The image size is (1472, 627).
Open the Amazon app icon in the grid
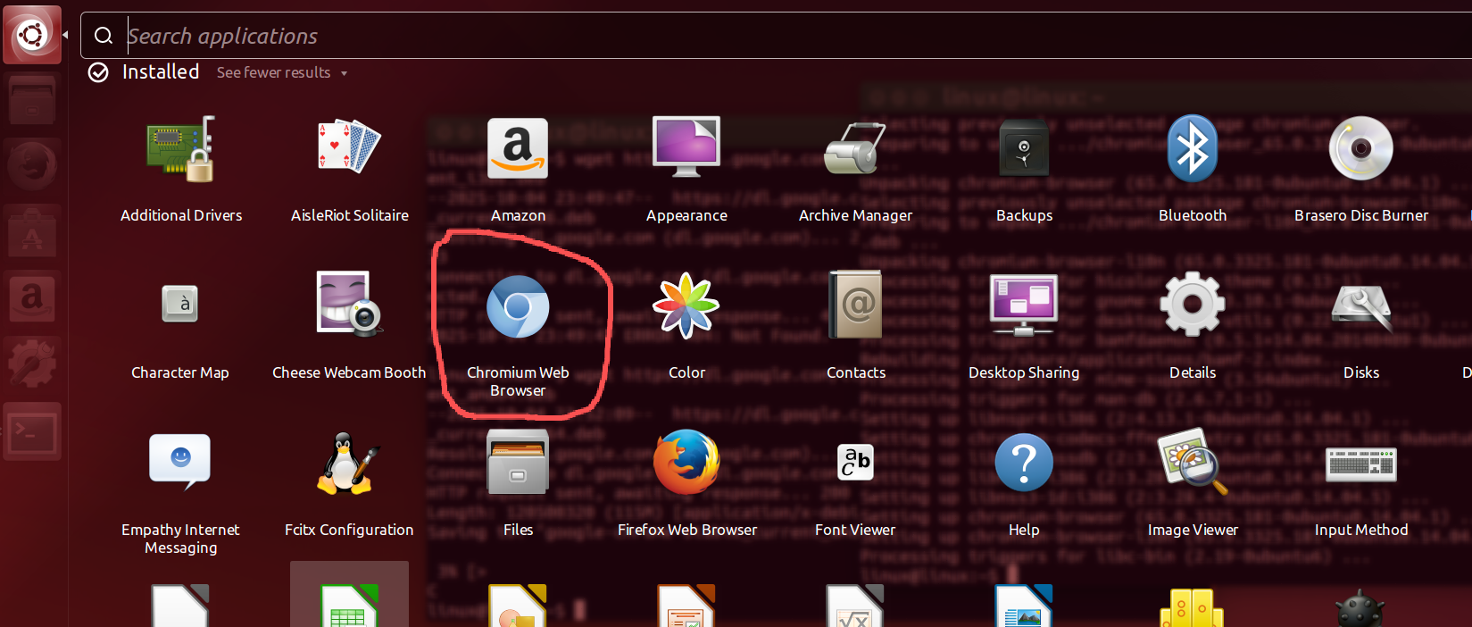(518, 148)
